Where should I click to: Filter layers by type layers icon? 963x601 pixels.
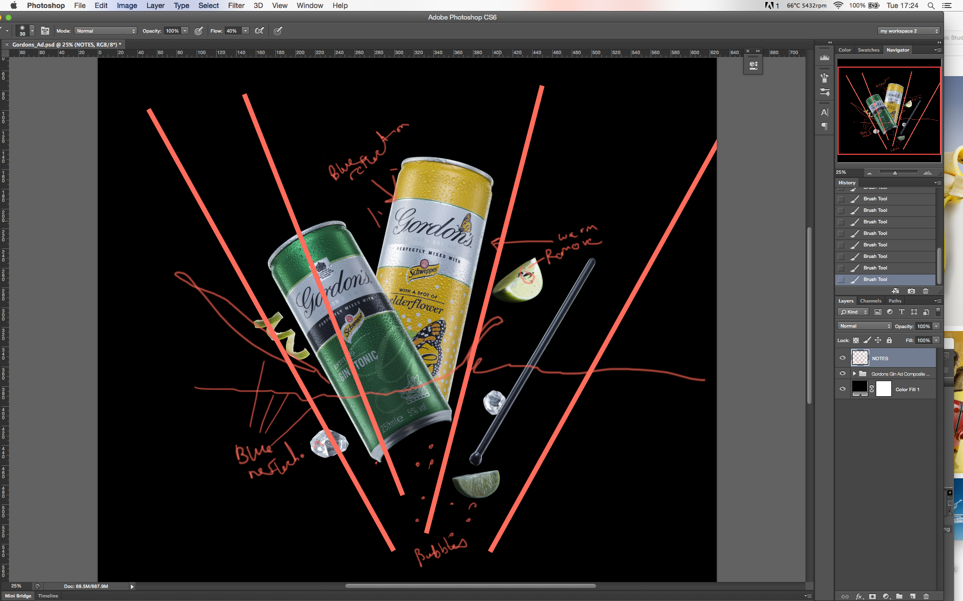[x=902, y=312]
